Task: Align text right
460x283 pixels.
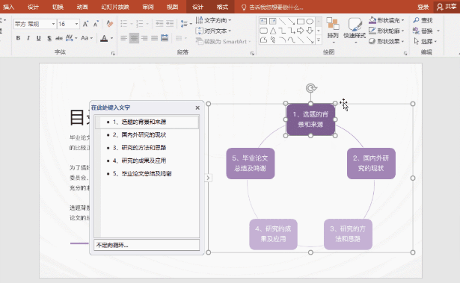Action: [x=144, y=38]
